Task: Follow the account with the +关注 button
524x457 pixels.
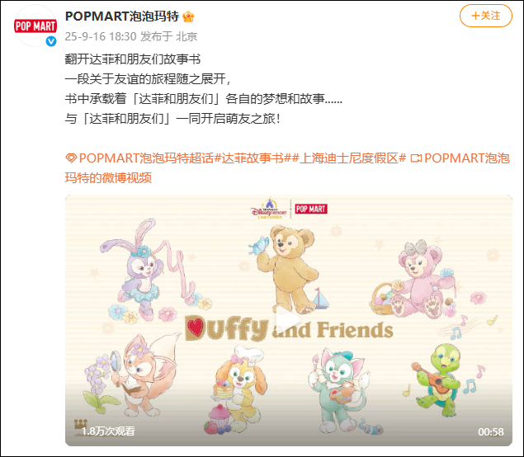Action: (486, 16)
